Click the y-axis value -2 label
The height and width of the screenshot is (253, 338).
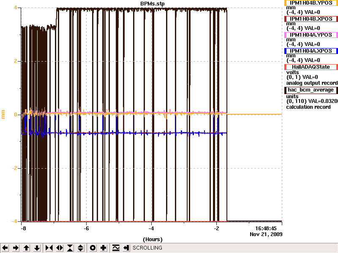14,168
